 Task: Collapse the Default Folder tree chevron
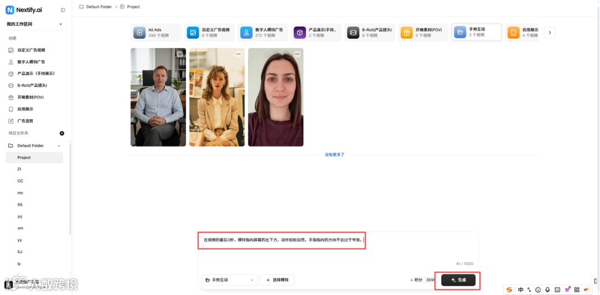tap(59, 146)
